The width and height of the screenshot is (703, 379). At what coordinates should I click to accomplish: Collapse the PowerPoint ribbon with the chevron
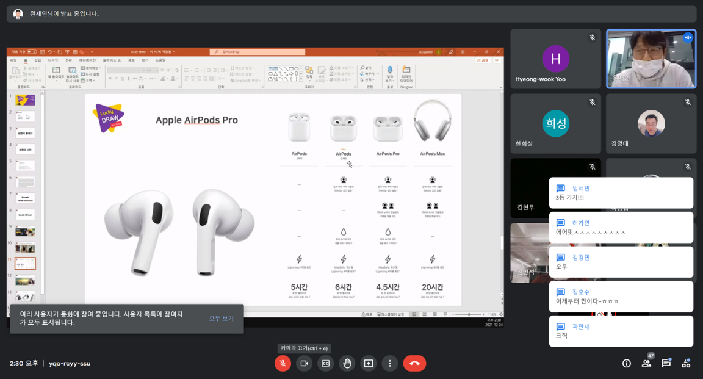pos(501,87)
